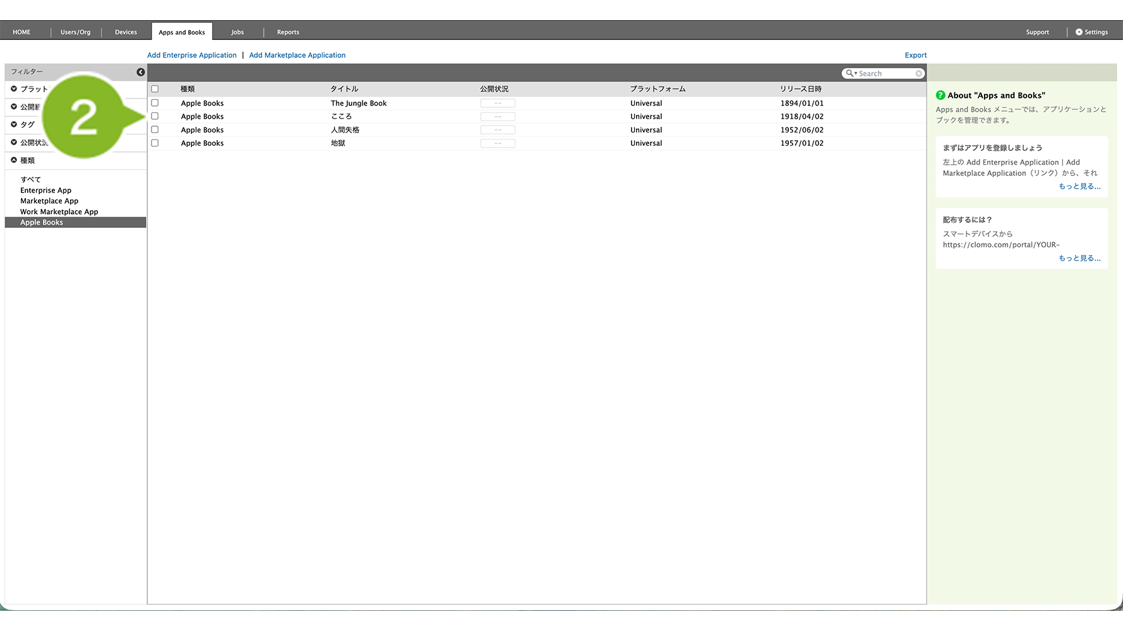Image resolution: width=1123 pixels, height=631 pixels.
Task: Check the select-all checkbox in the table header
Action: point(155,89)
